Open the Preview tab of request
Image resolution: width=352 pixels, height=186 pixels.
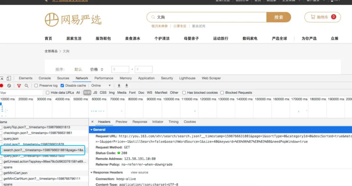click(x=122, y=122)
